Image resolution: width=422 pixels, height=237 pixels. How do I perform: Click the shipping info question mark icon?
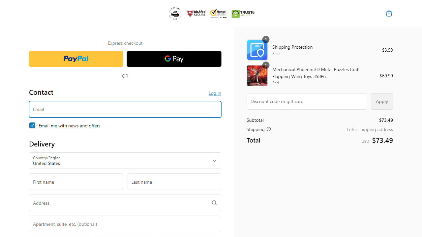coord(269,129)
